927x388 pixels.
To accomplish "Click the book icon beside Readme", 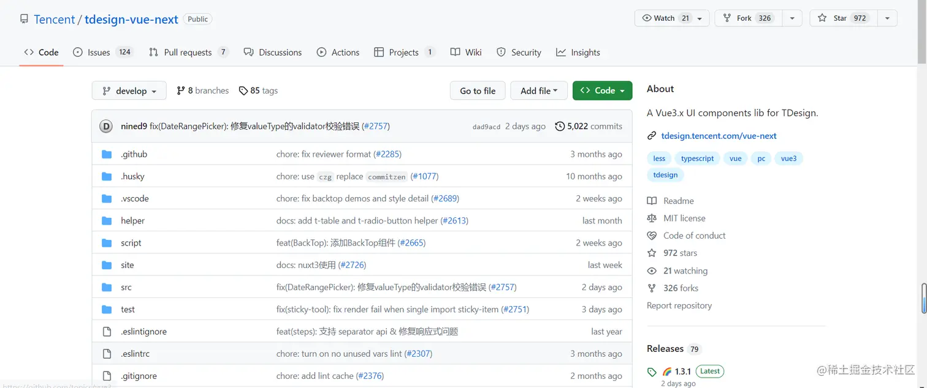I will coord(652,201).
